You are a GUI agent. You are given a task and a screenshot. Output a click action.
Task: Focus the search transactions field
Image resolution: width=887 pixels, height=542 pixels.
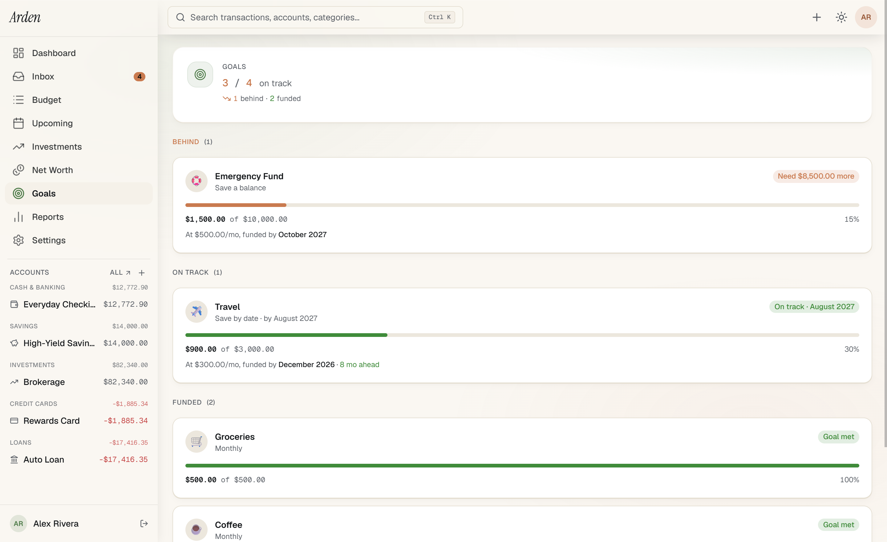pos(315,17)
